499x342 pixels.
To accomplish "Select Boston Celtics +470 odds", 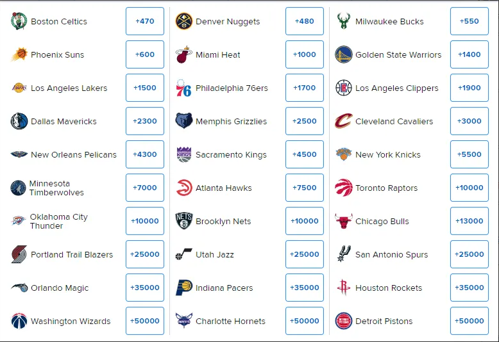I will pyautogui.click(x=145, y=21).
